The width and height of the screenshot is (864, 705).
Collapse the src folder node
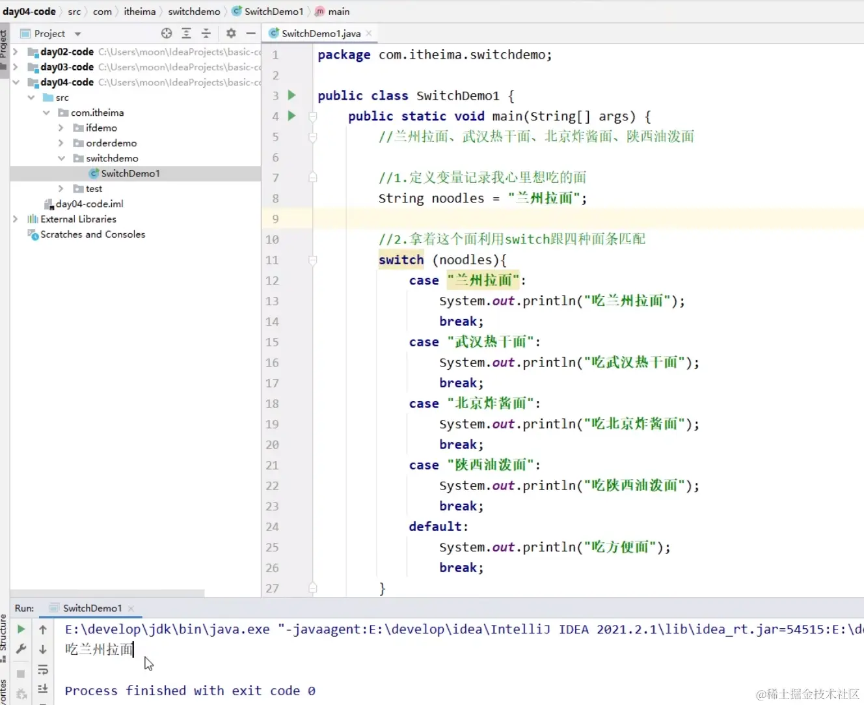[31, 98]
